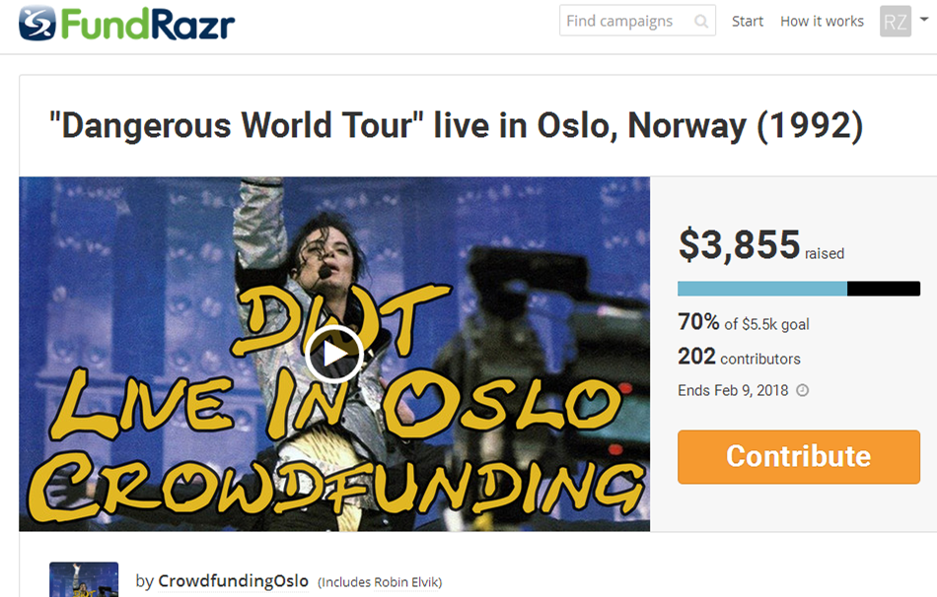Click the search magnifier icon
Viewport: 937px width, 597px height.
pos(701,21)
